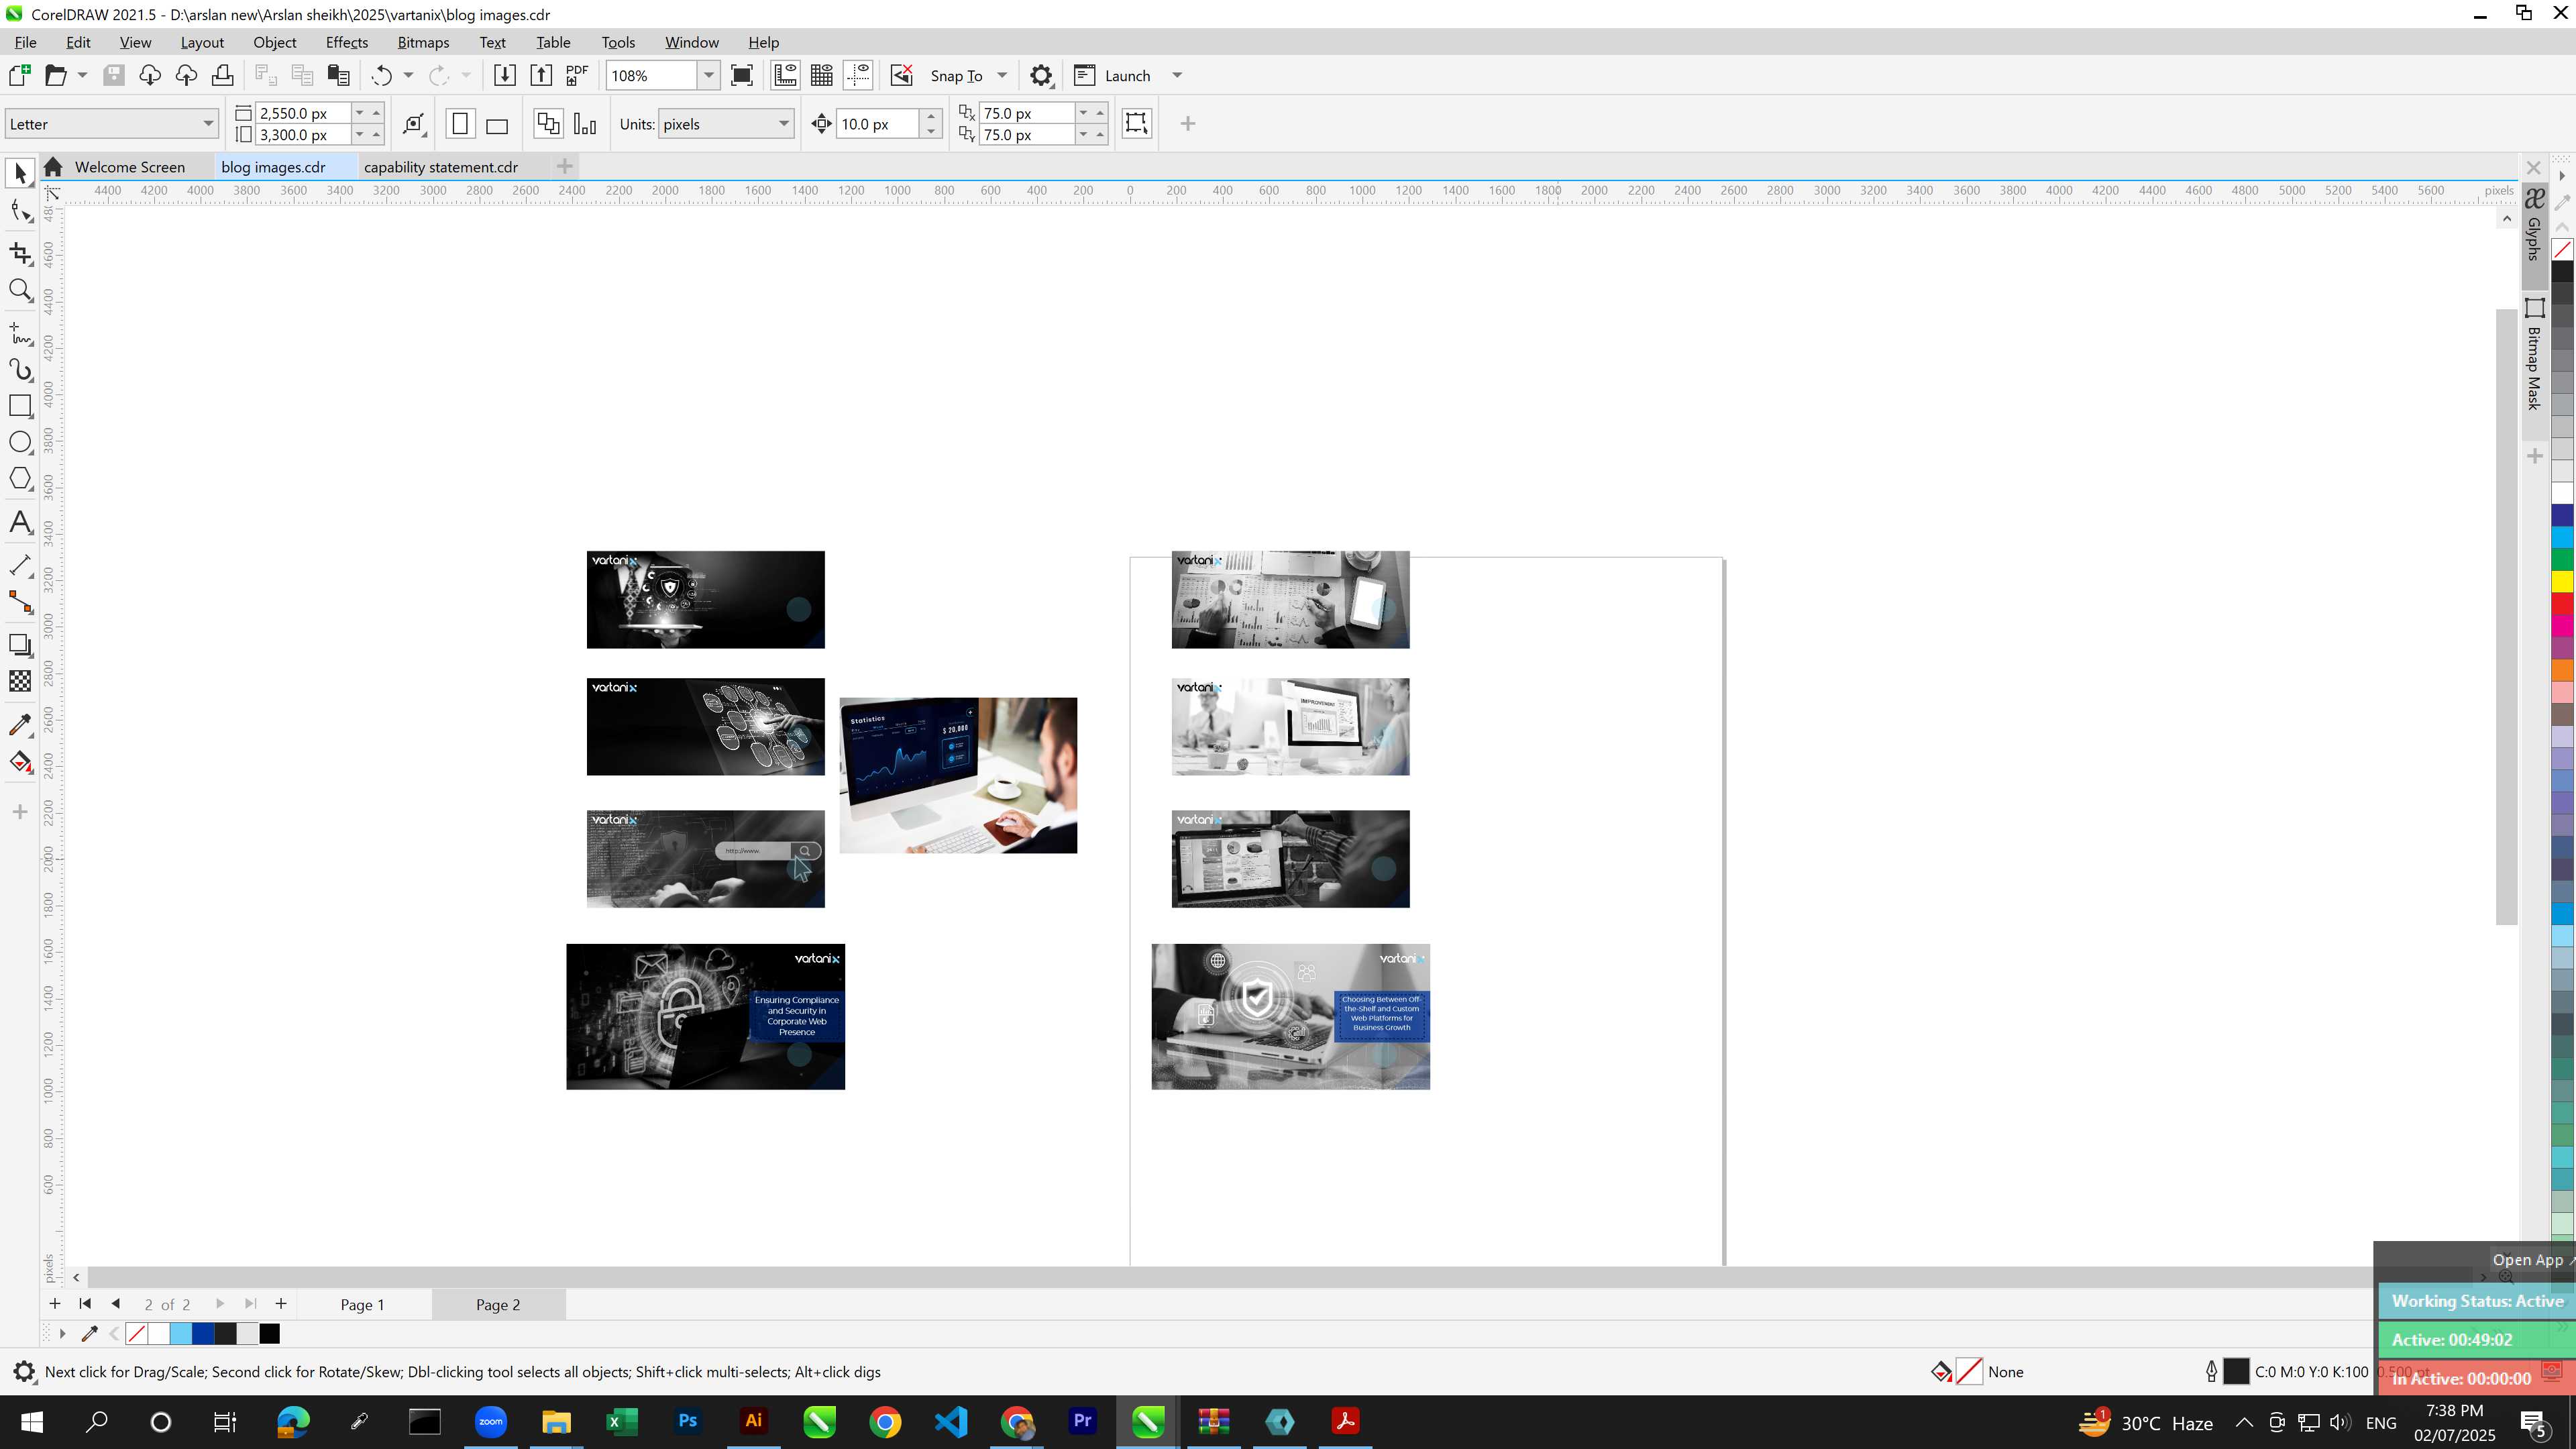Screen dimensions: 2576x1449
Task: Open the undo history dropdown arrow
Action: 408,75
